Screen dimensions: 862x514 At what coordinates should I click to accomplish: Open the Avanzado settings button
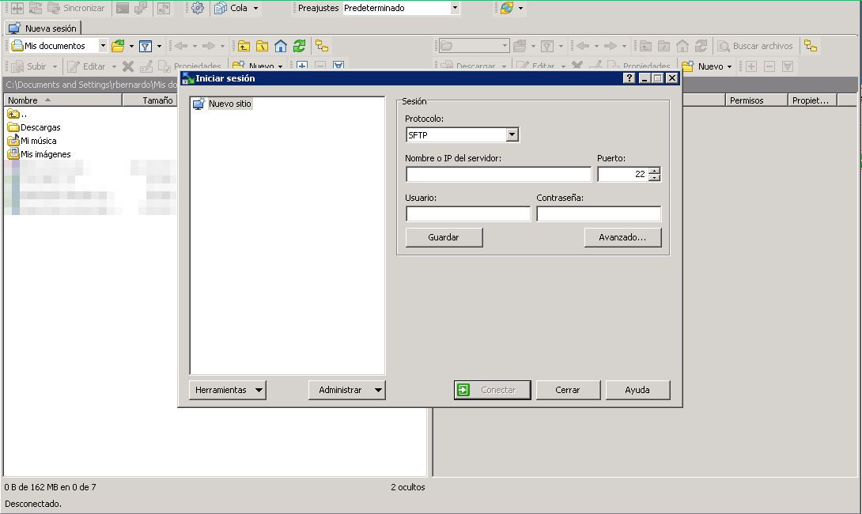622,237
